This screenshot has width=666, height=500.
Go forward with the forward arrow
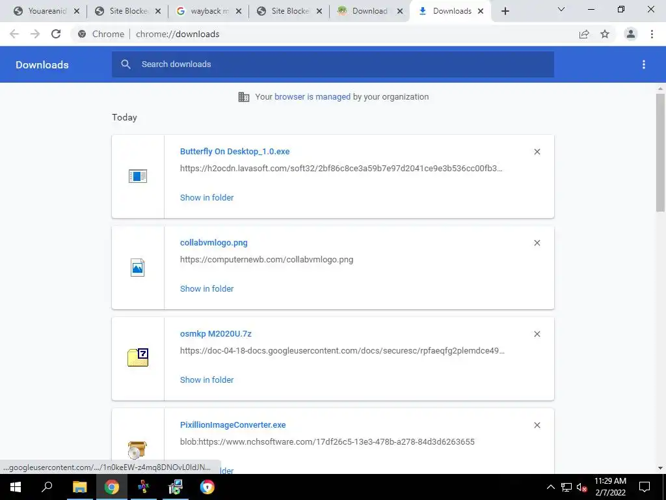(35, 34)
